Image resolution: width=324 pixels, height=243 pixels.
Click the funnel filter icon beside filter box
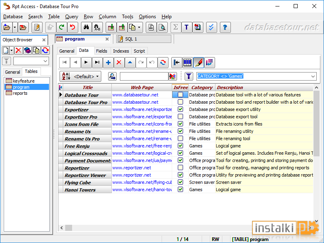[x=189, y=76]
